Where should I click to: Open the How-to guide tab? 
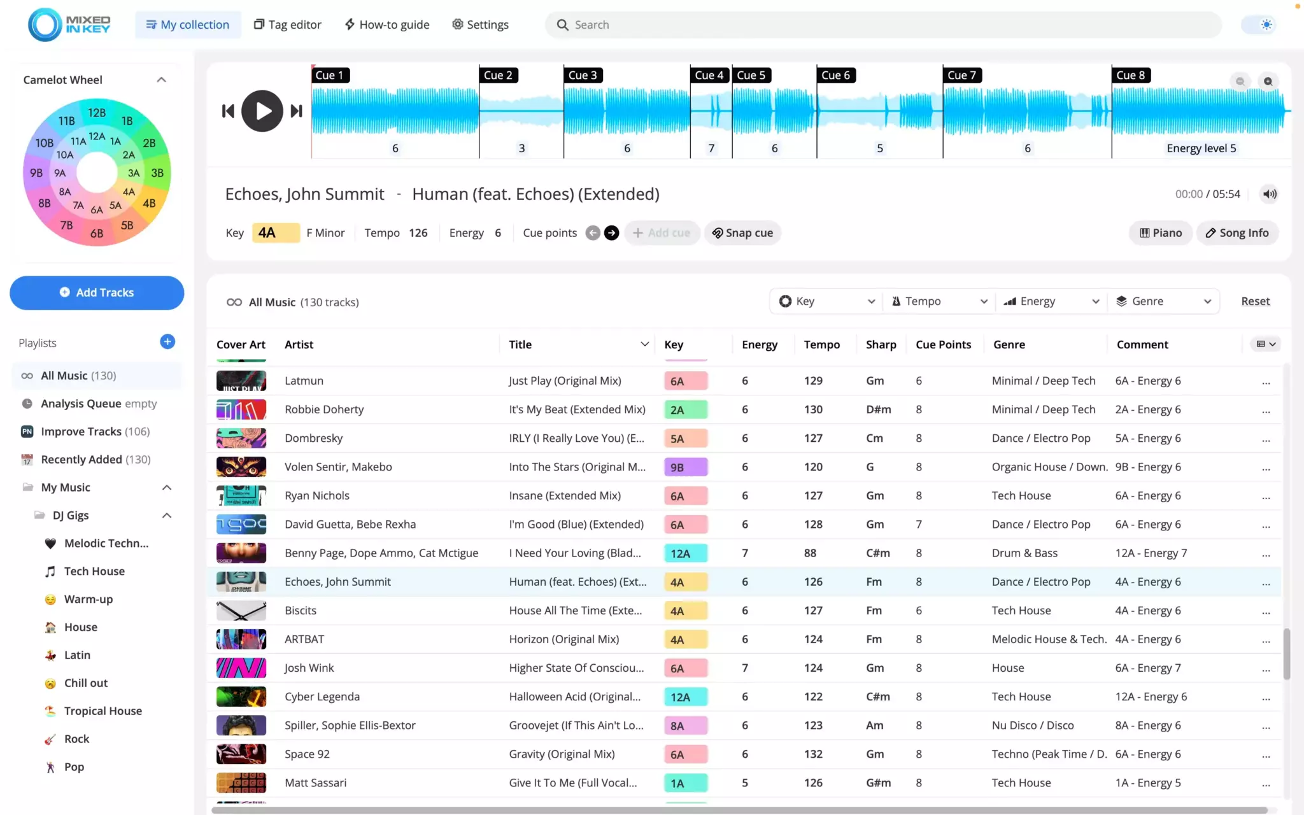point(387,25)
